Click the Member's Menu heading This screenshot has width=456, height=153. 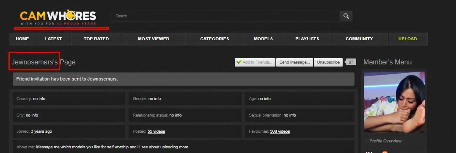[x=387, y=62]
